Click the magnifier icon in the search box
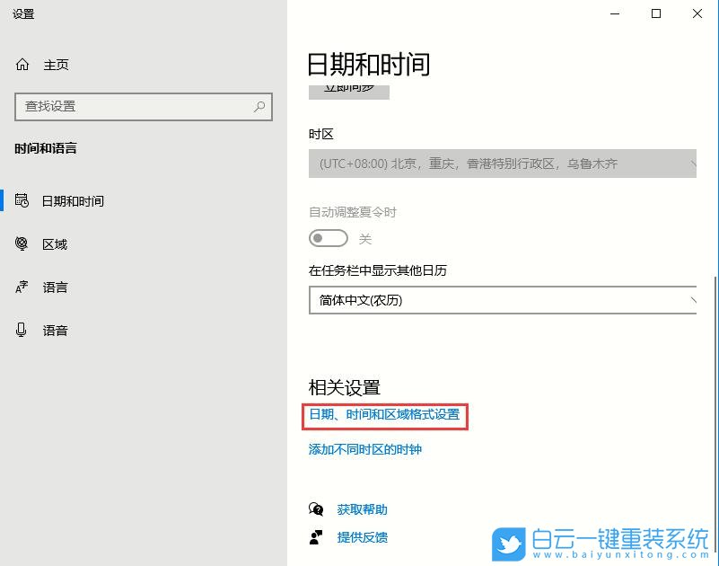The height and width of the screenshot is (566, 719). tap(259, 107)
